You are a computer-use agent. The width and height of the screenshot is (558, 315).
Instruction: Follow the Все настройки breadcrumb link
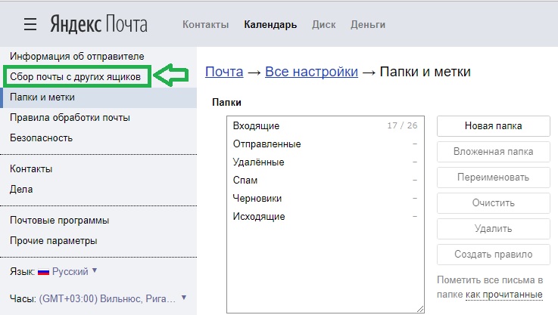point(311,72)
